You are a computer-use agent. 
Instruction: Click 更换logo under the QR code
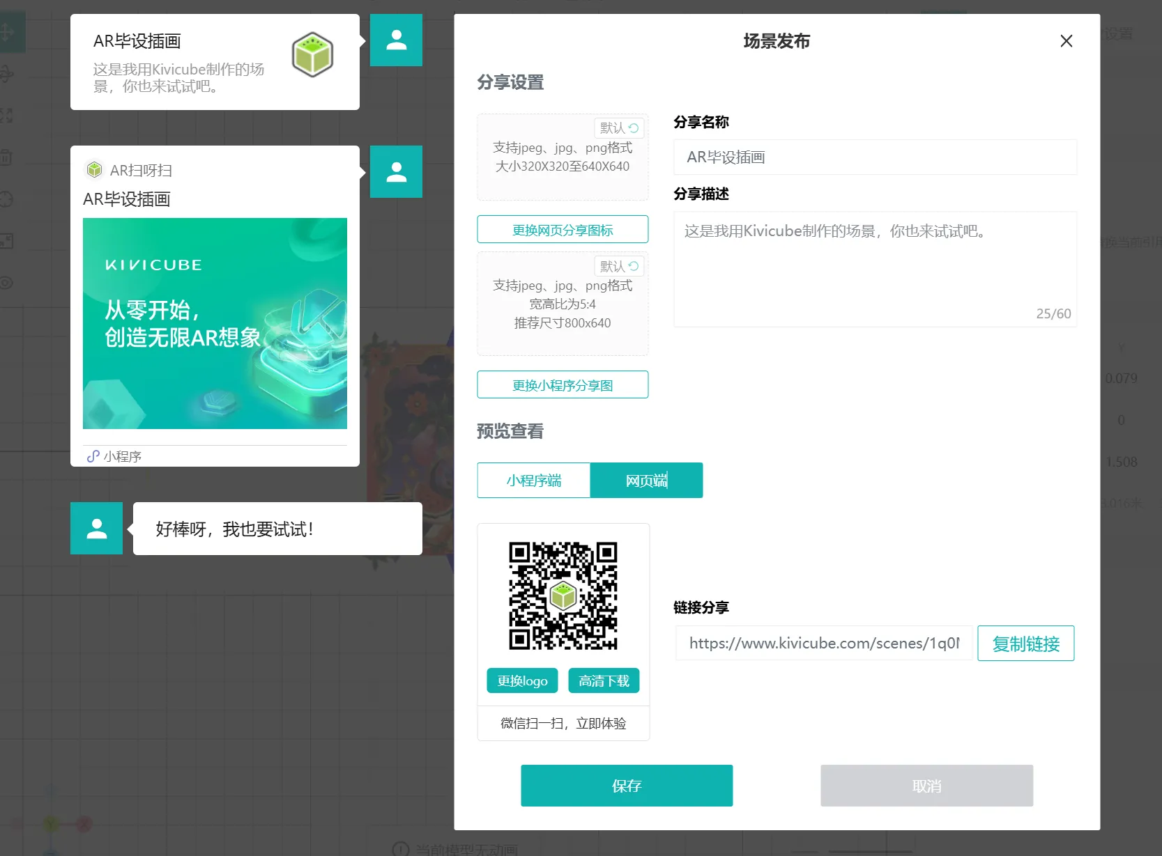(x=522, y=680)
